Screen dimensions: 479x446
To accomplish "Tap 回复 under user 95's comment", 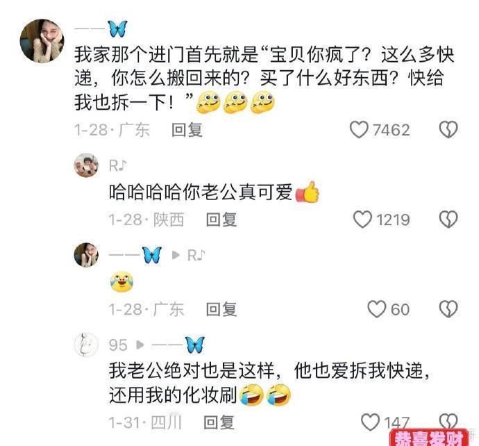I will click(x=219, y=422).
